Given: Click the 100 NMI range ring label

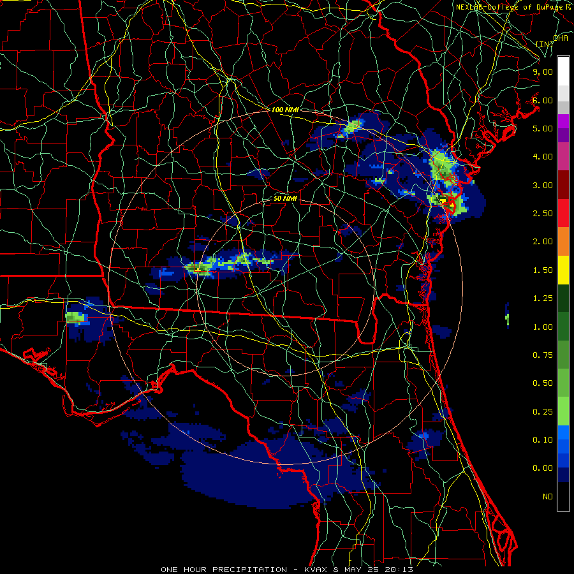Looking at the screenshot, I should coord(285,110).
